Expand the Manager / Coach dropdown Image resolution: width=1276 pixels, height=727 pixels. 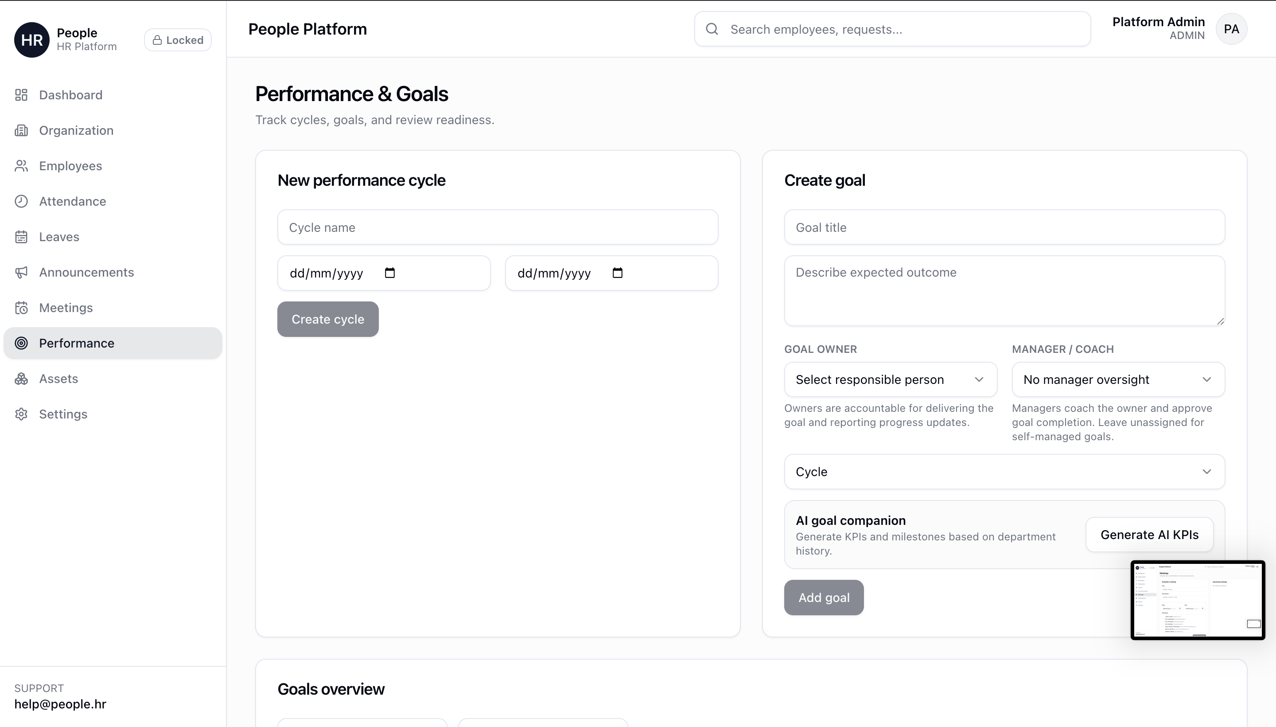tap(1118, 379)
